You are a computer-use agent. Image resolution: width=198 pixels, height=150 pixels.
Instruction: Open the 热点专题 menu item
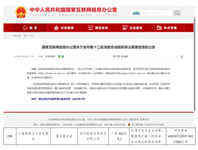(x=167, y=28)
